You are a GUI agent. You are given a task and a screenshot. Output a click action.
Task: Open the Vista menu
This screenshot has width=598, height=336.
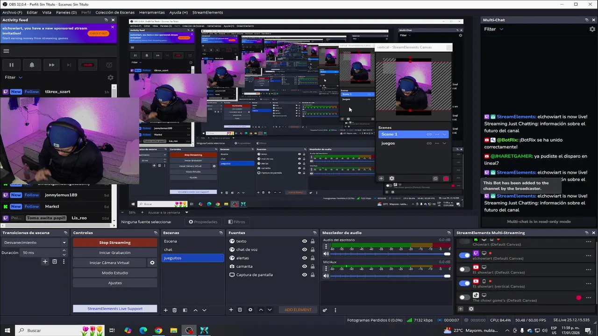(47, 12)
